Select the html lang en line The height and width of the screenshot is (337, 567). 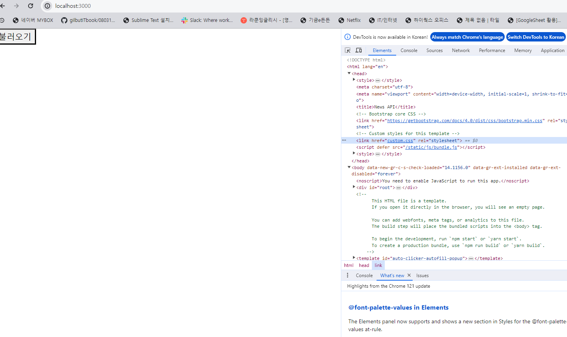click(x=367, y=67)
